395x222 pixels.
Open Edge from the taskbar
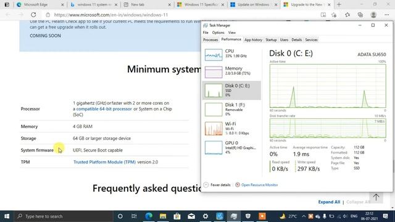[x=149, y=216]
